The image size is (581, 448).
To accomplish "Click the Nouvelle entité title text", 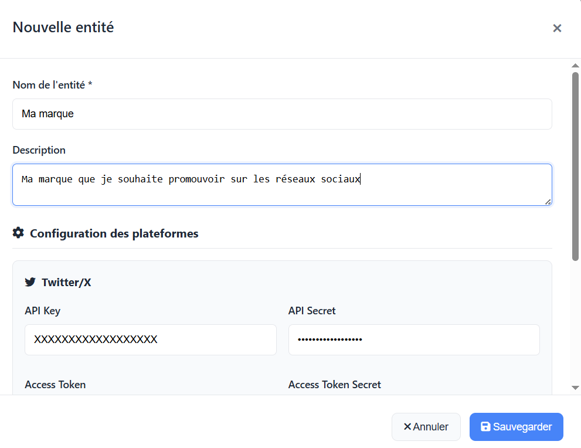I will 63,28.
